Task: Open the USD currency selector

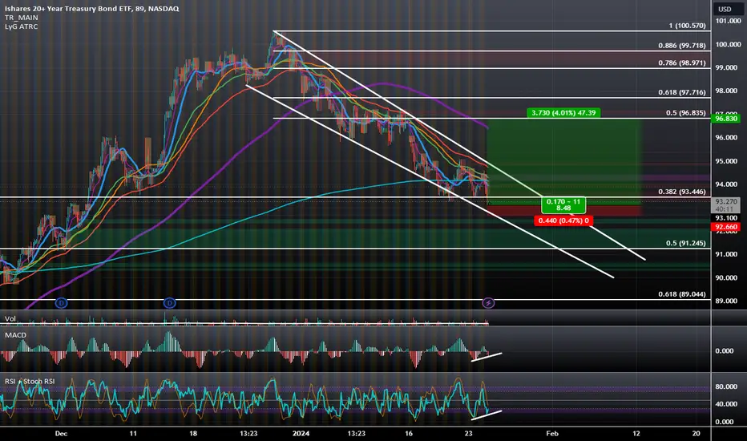Action: tap(725, 9)
